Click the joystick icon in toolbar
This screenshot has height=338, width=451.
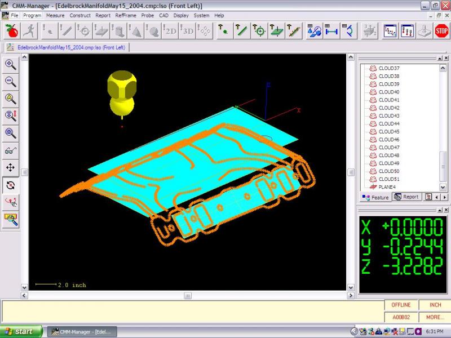click(423, 30)
